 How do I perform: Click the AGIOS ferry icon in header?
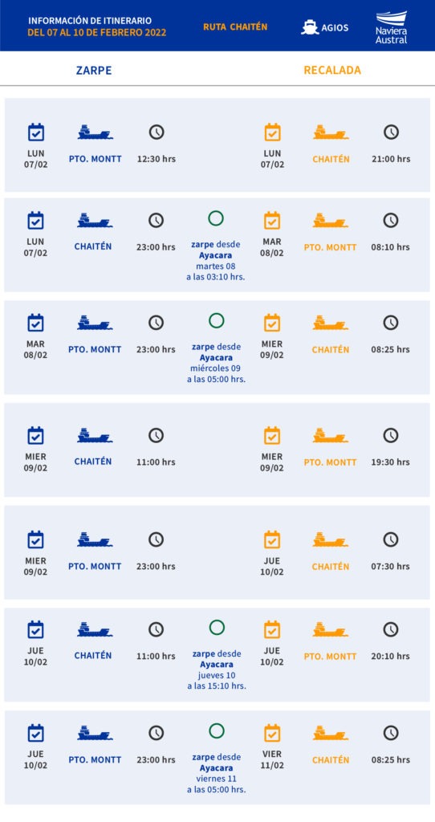tap(310, 27)
